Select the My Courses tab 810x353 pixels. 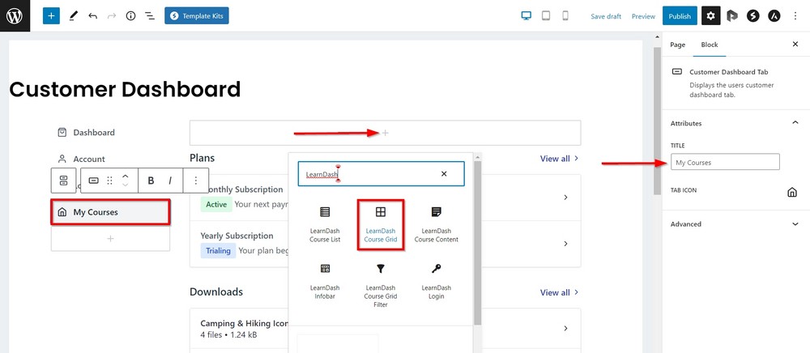110,212
